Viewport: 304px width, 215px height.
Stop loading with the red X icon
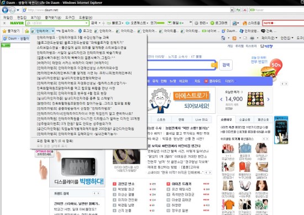pyautogui.click(x=245, y=10)
